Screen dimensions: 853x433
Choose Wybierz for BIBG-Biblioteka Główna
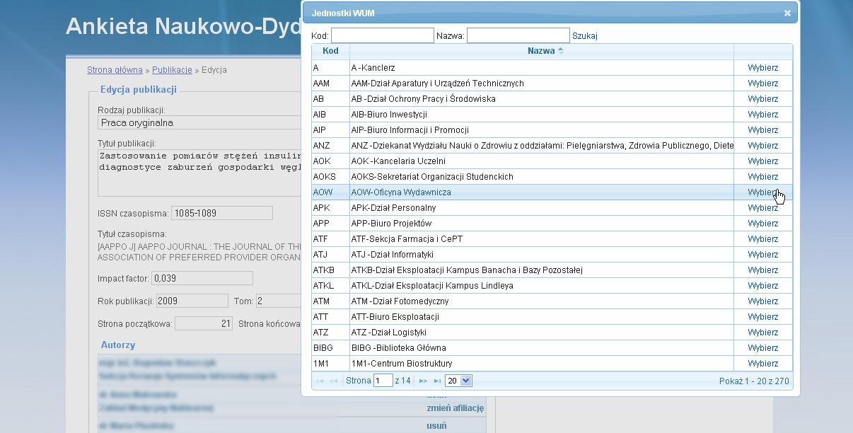[x=763, y=348]
